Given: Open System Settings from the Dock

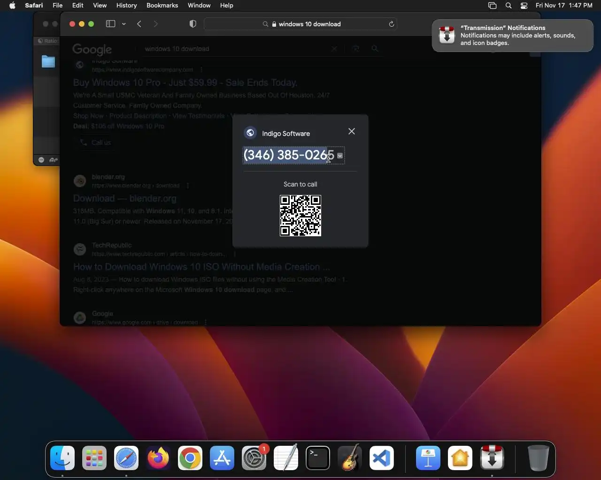Looking at the screenshot, I should (x=254, y=458).
